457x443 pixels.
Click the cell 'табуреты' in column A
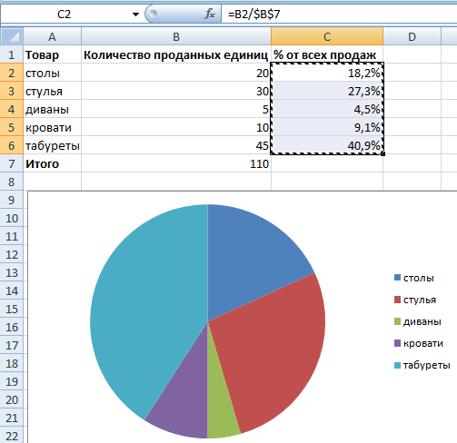(53, 145)
